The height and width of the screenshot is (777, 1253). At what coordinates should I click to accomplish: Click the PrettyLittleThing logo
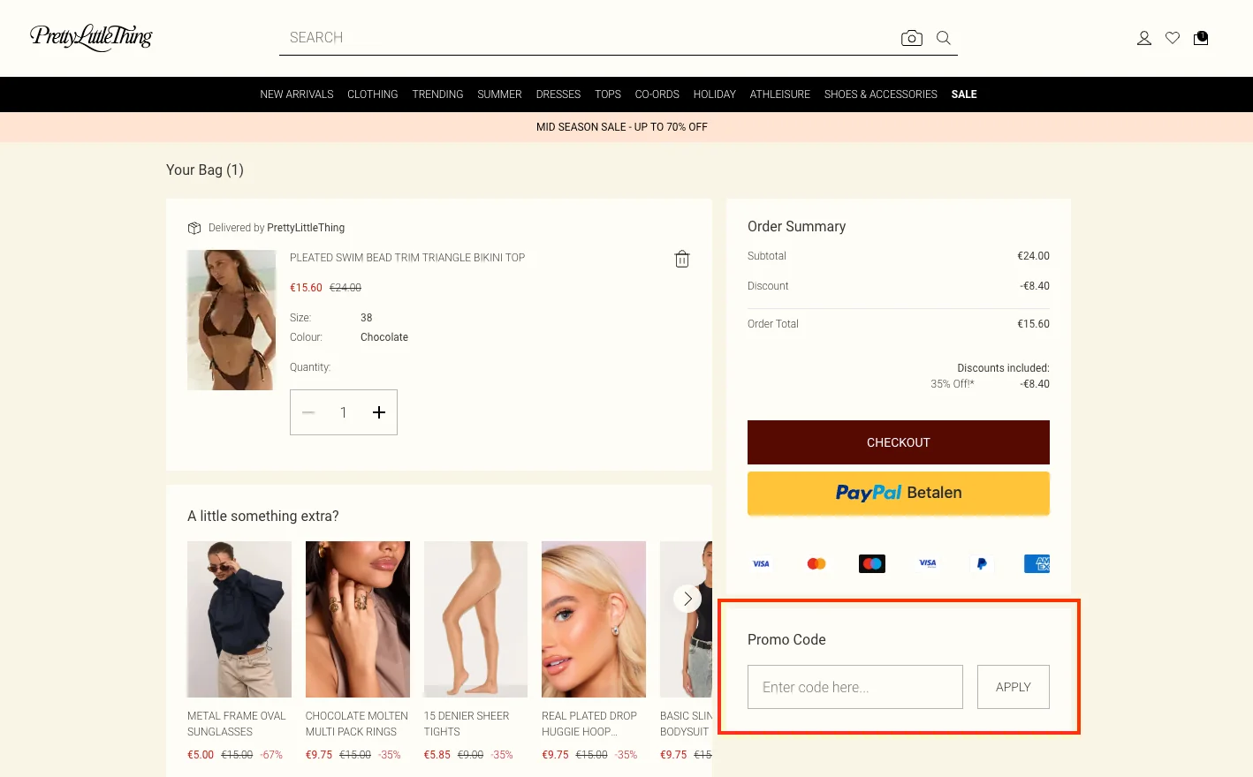91,37
